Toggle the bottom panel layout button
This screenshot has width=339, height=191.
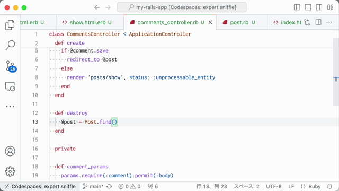coord(308,7)
